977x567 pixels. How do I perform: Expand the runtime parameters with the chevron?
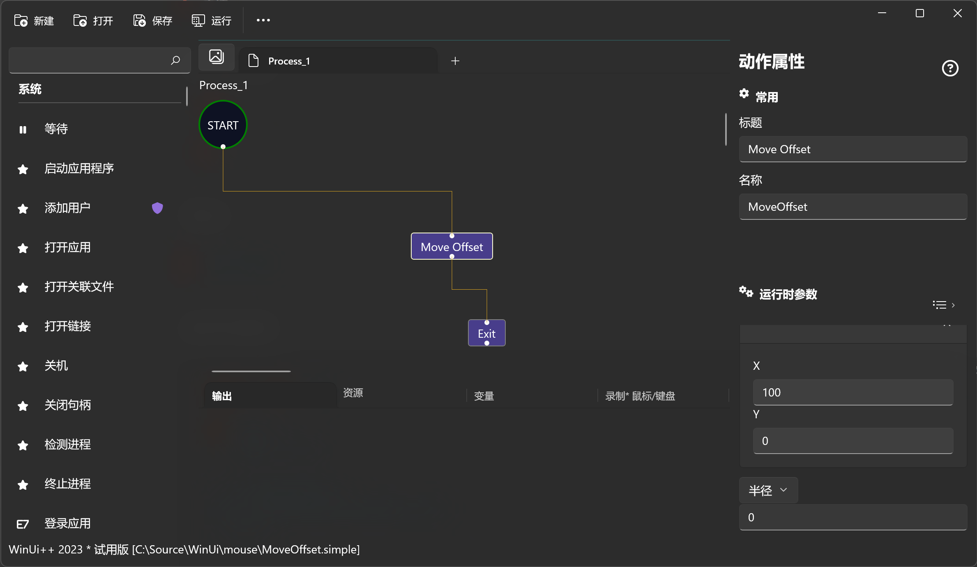(953, 305)
